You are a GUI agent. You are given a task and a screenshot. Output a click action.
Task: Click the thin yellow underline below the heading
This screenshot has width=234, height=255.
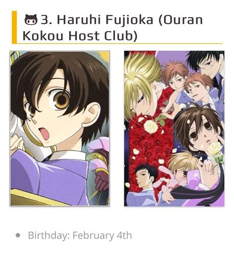pos(119,43)
